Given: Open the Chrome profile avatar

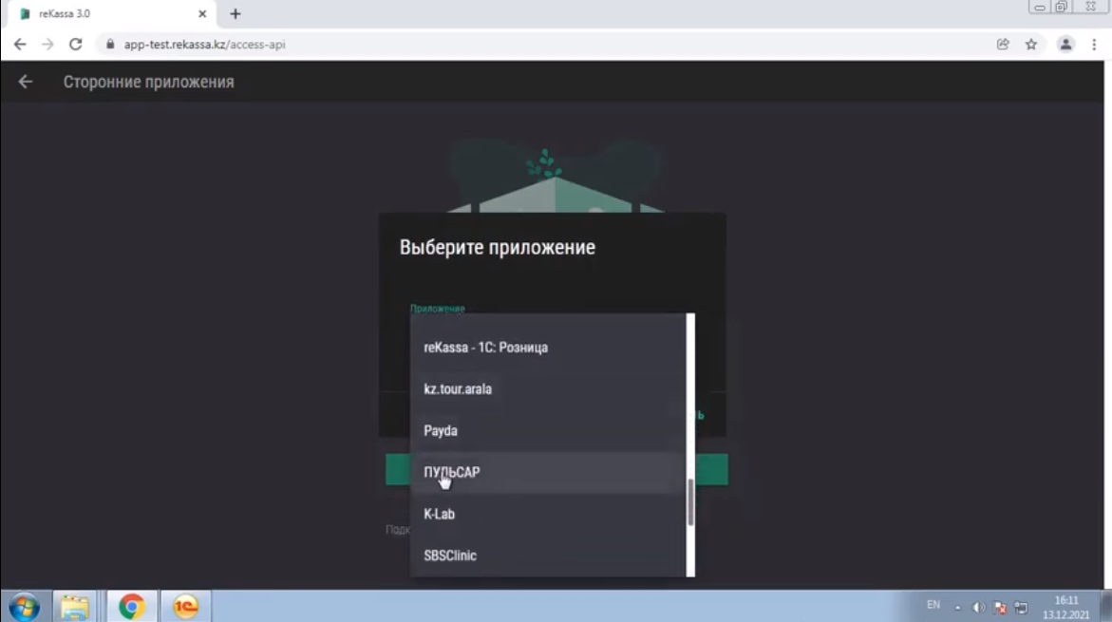Looking at the screenshot, I should (x=1065, y=44).
